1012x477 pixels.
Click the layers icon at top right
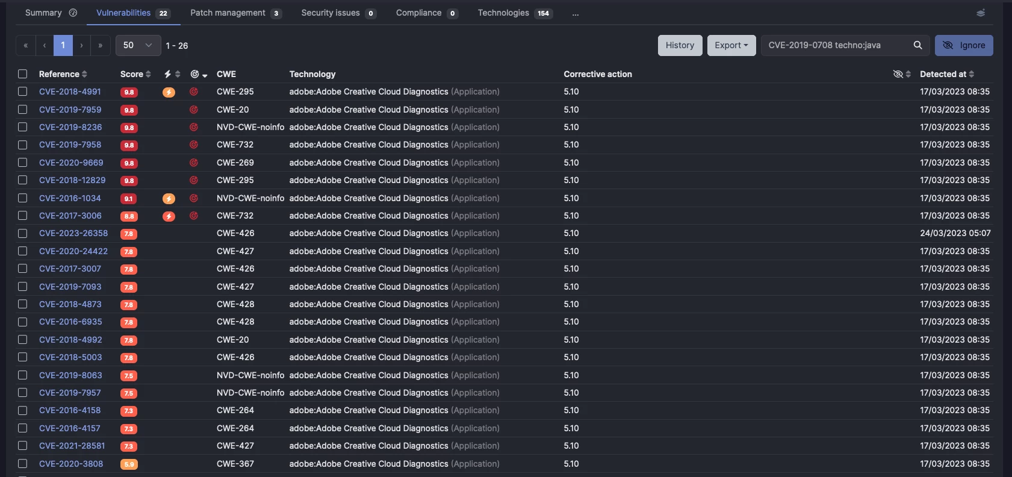[981, 13]
